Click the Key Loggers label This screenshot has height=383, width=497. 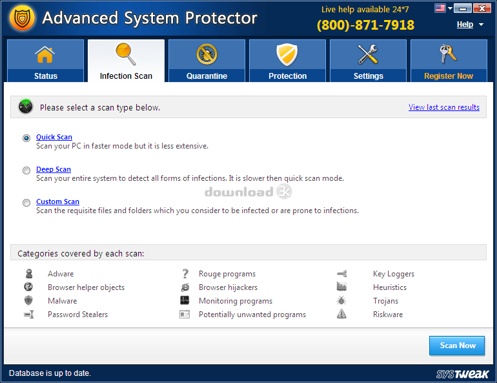394,274
